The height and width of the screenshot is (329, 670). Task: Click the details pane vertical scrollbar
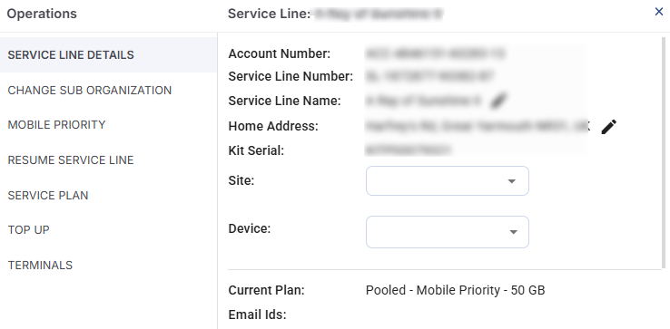663,153
